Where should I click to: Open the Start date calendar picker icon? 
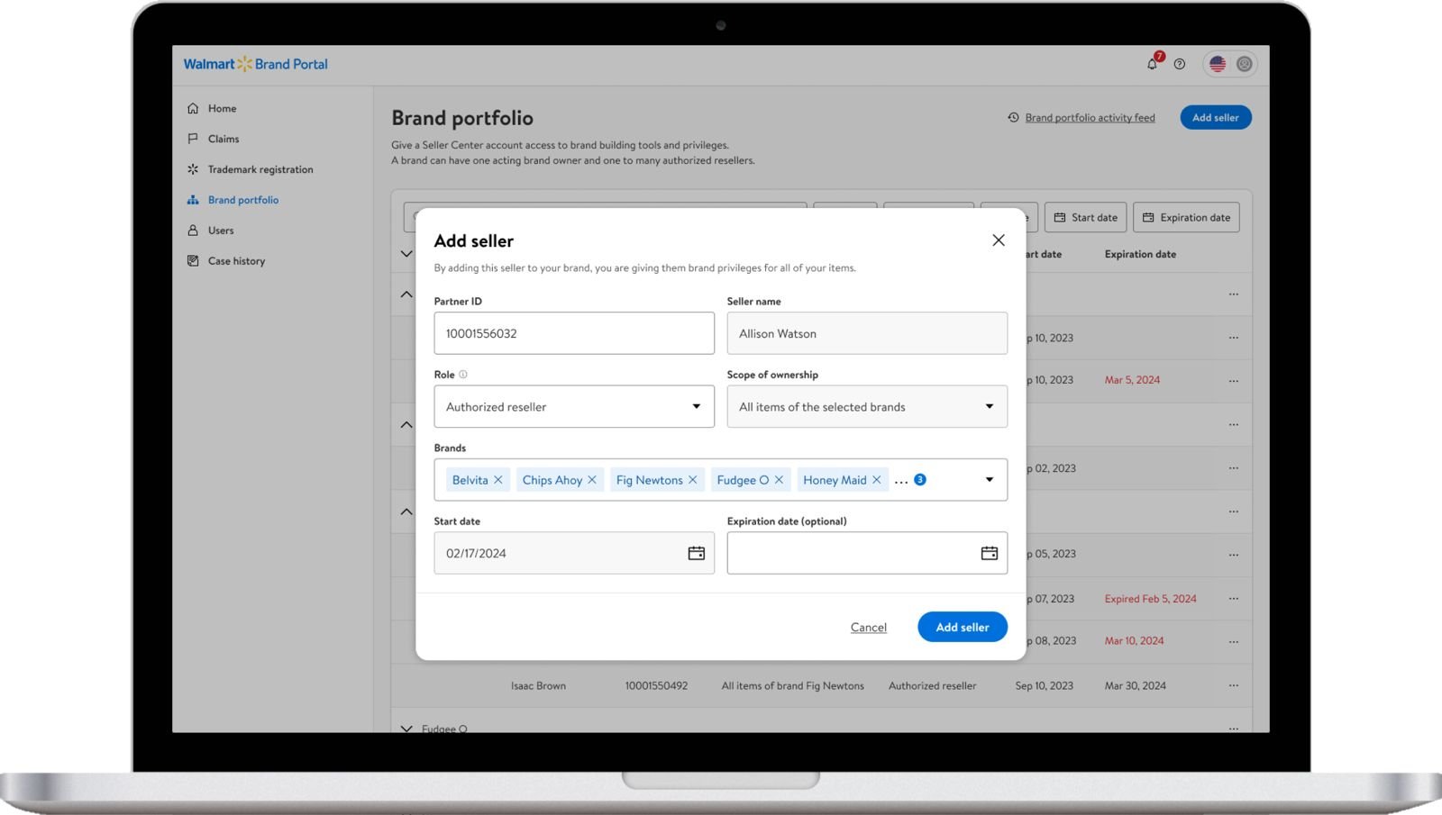coord(697,553)
